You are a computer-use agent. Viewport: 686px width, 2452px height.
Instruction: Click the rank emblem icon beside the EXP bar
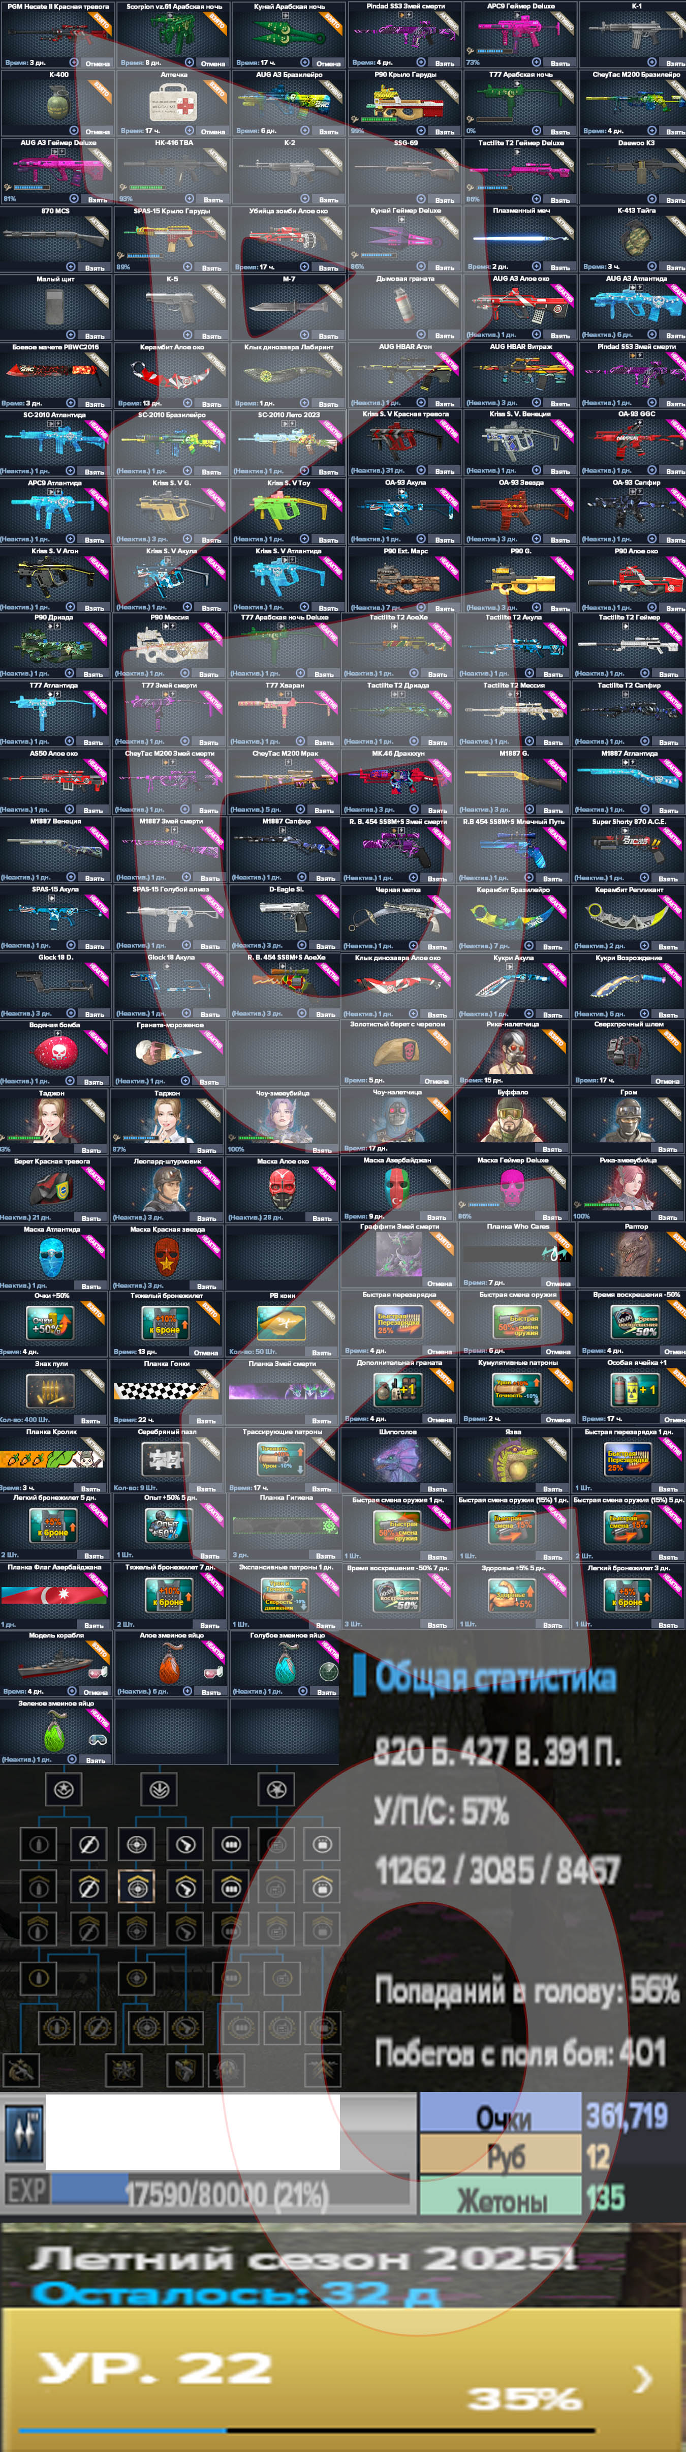24,2133
